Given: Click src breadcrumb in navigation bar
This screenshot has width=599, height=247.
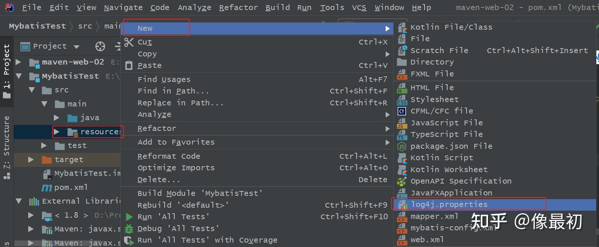Looking at the screenshot, I should click(x=85, y=26).
